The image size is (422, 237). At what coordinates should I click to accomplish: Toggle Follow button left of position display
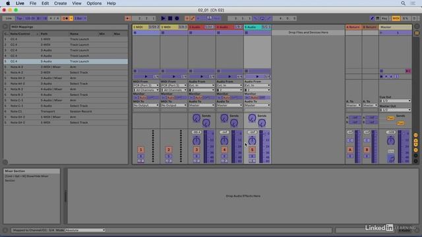click(x=128, y=18)
